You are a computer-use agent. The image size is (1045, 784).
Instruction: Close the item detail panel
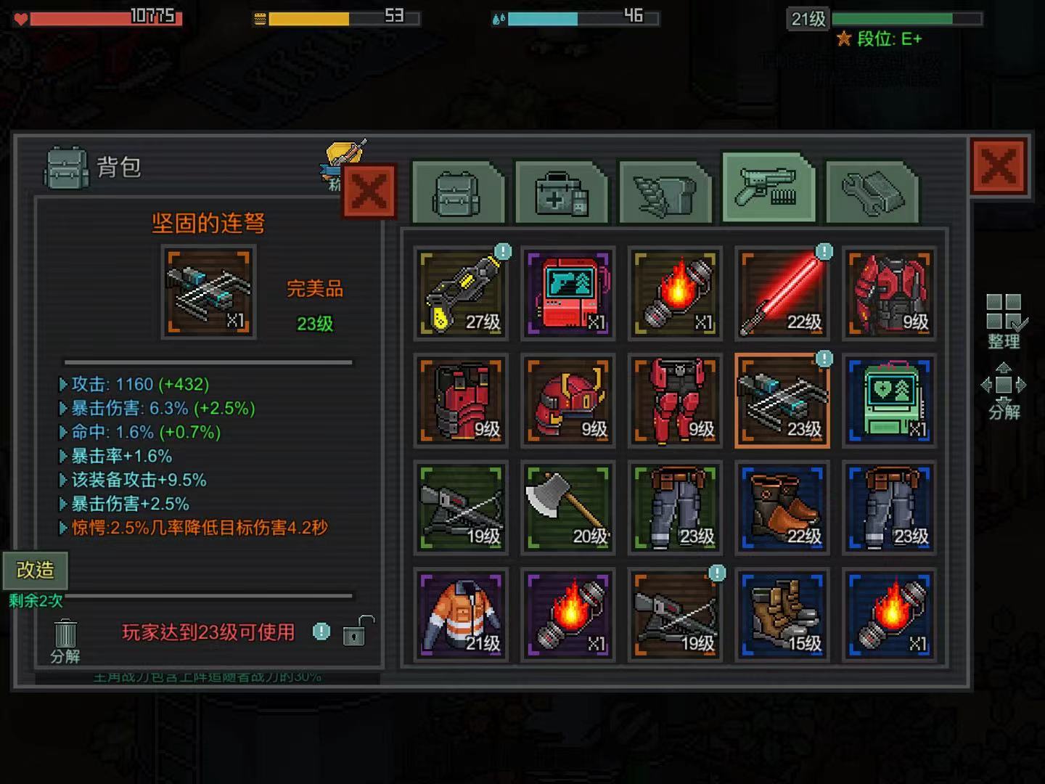click(x=369, y=192)
